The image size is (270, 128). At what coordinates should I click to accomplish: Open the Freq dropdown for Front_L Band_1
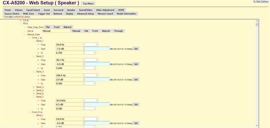91,44
